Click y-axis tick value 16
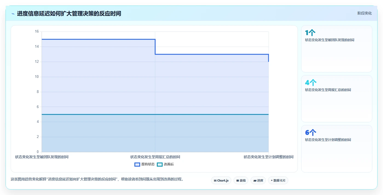 pyautogui.click(x=37, y=32)
